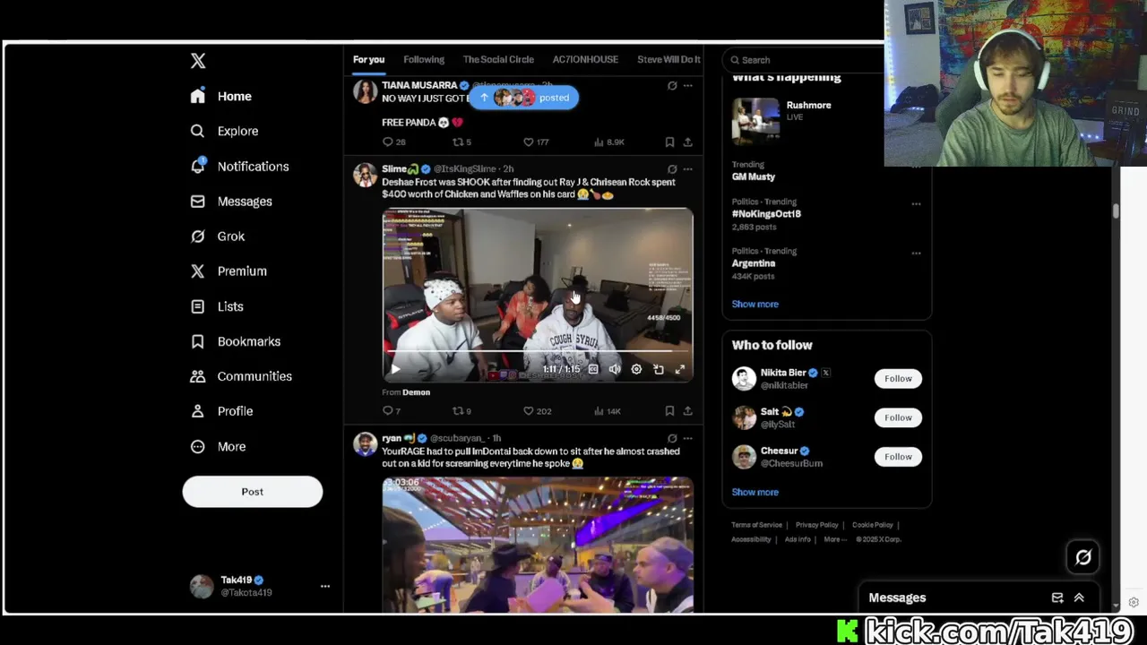Open the Premium page
Screen dimensions: 1147x645
(229, 271)
